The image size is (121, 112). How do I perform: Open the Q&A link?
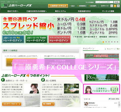click(x=72, y=6)
